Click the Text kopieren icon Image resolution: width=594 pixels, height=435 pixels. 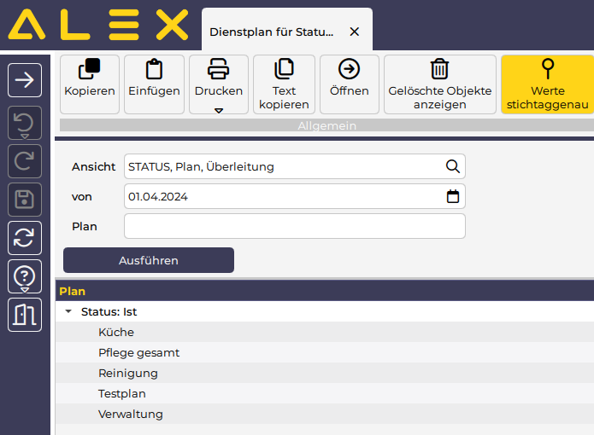[284, 70]
